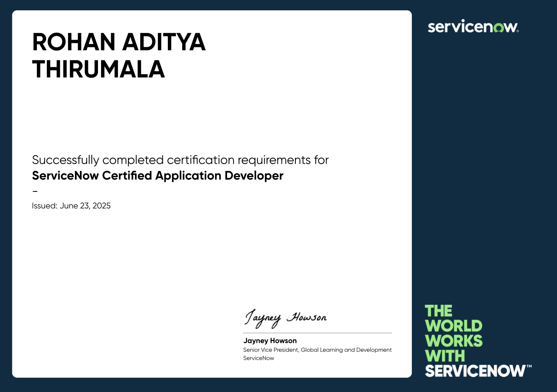557x392 pixels.
Task: Click the printed name 'Jayney Howson'
Action: tap(270, 341)
